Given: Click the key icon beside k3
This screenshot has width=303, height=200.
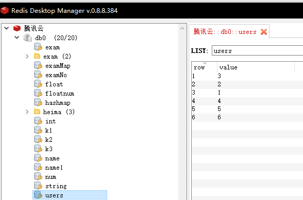Looking at the screenshot, I should [38, 149].
